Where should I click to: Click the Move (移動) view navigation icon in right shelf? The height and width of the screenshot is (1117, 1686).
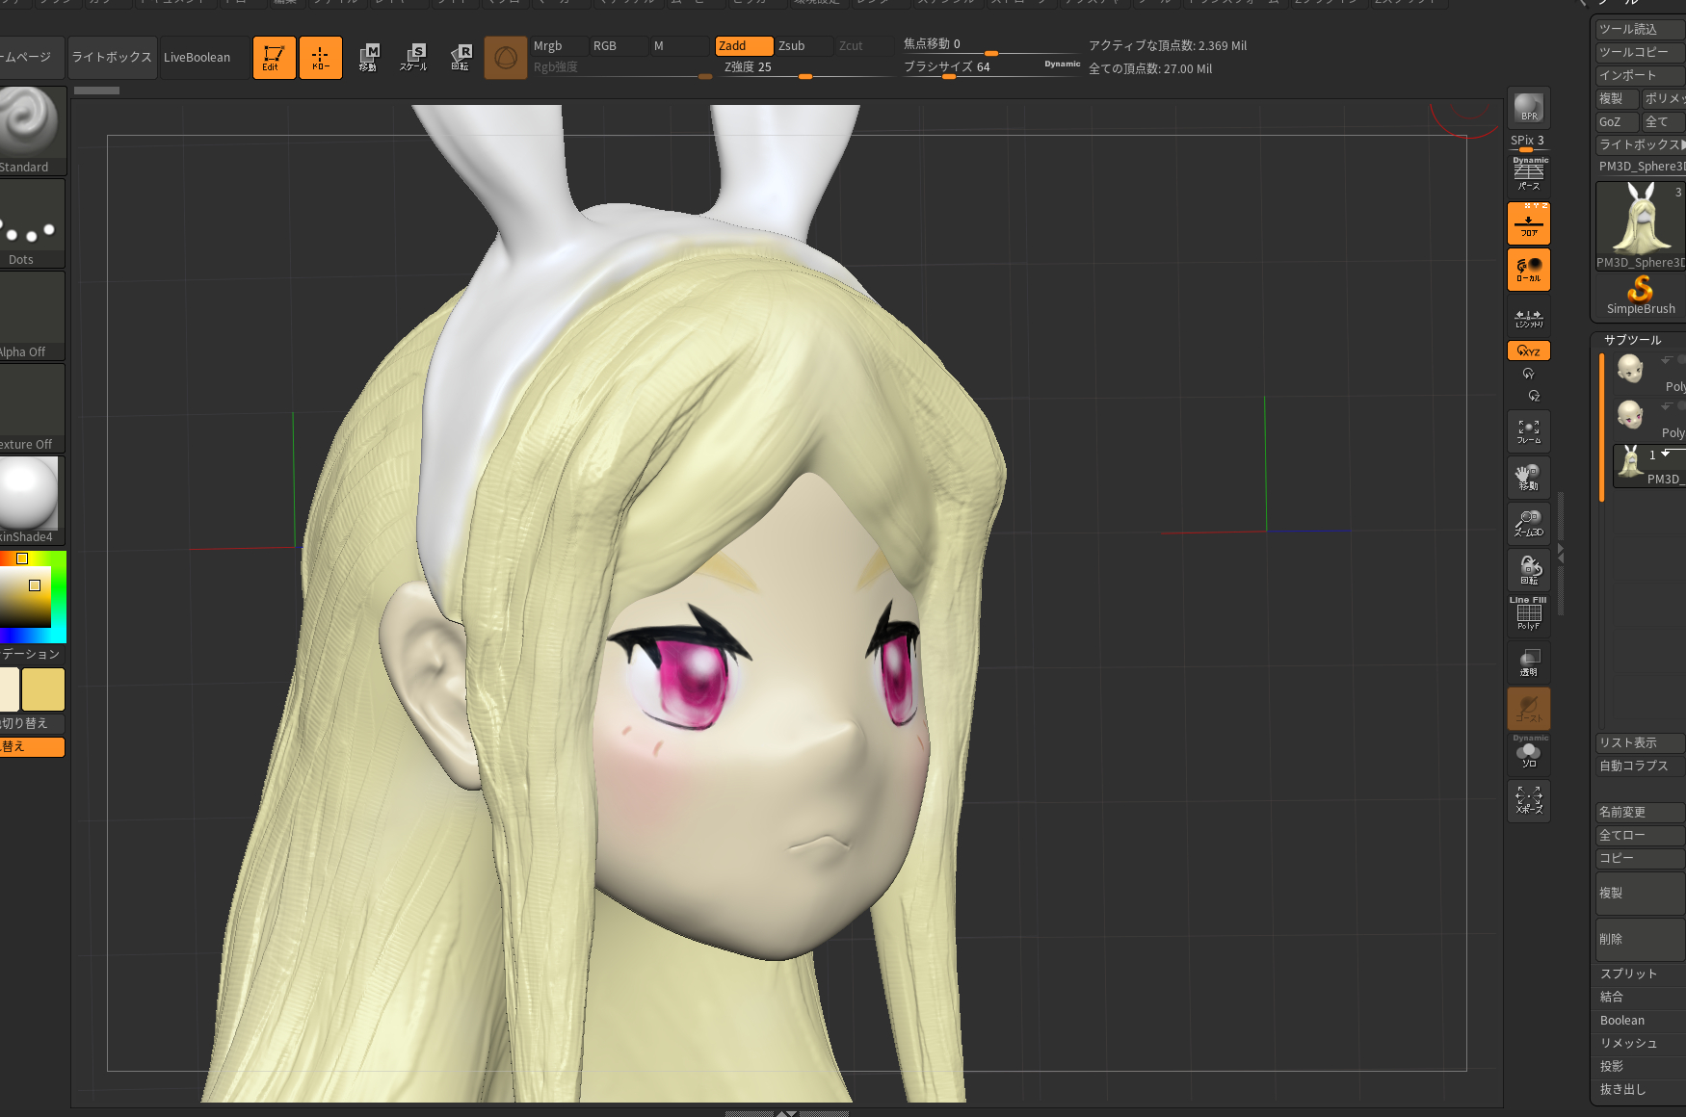coord(1529,478)
